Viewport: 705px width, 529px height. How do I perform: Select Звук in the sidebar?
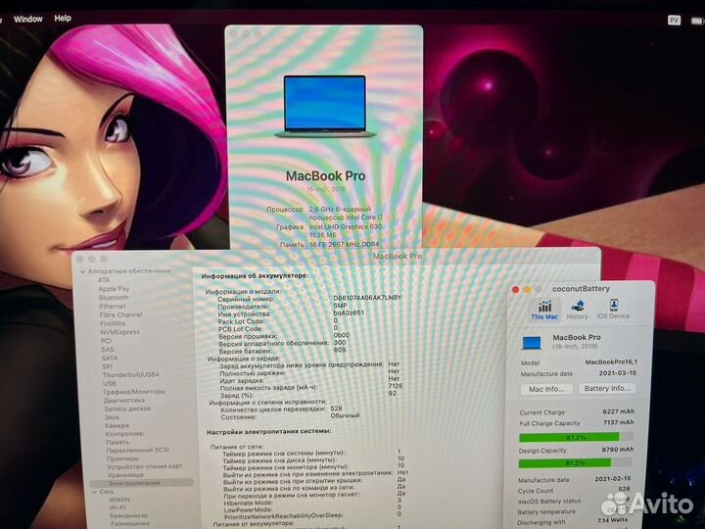112,417
